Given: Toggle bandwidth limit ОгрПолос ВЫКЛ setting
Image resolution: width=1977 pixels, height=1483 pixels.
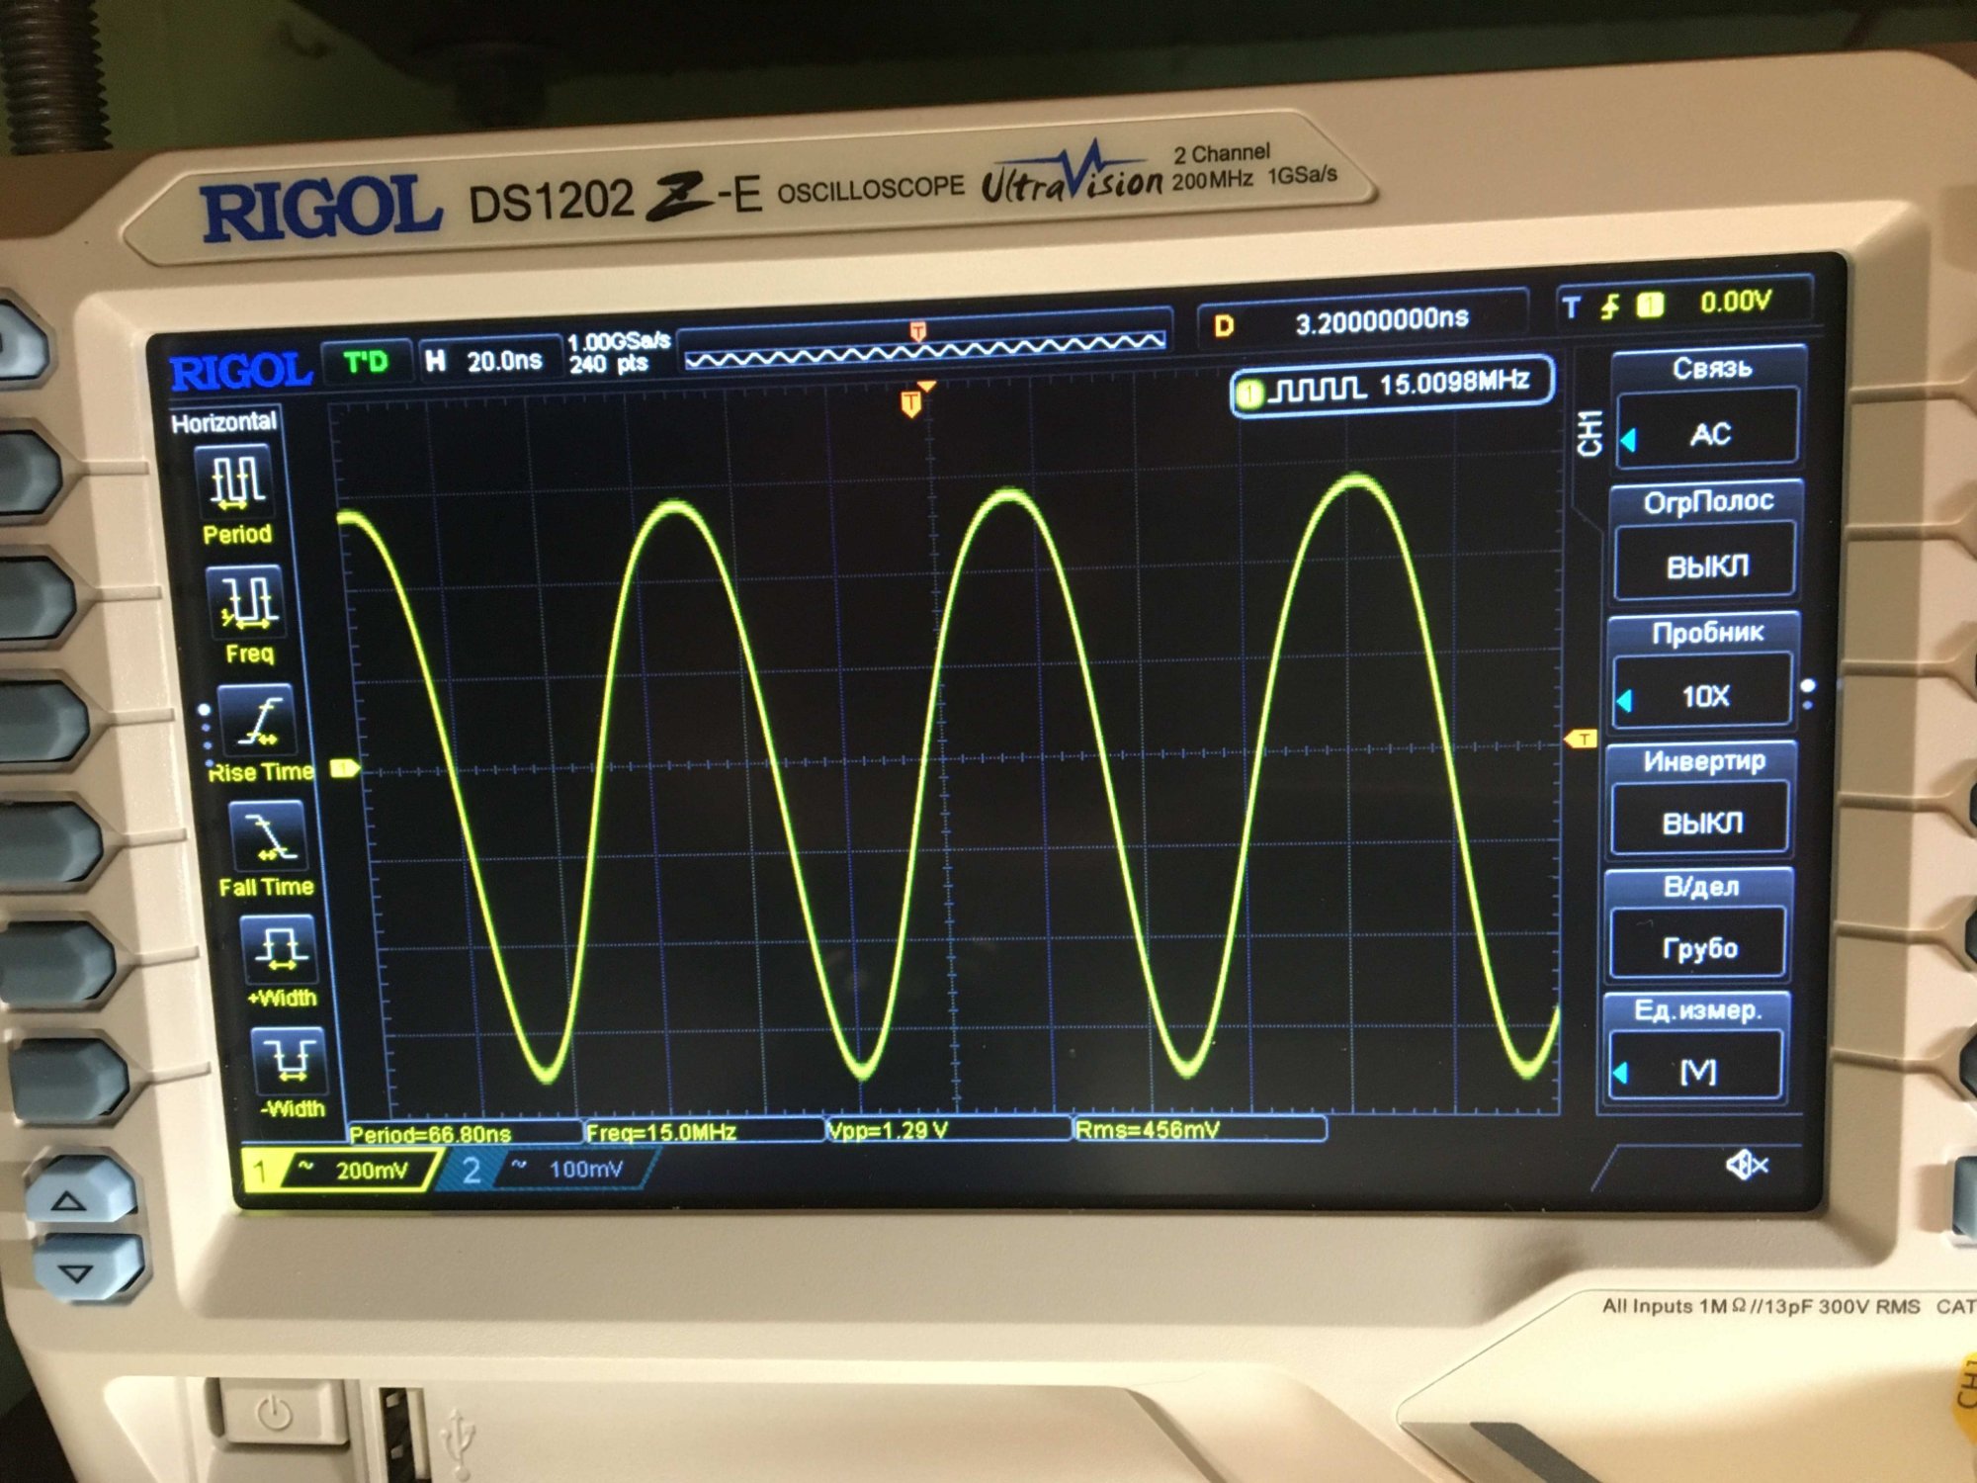Looking at the screenshot, I should pyautogui.click(x=1705, y=565).
